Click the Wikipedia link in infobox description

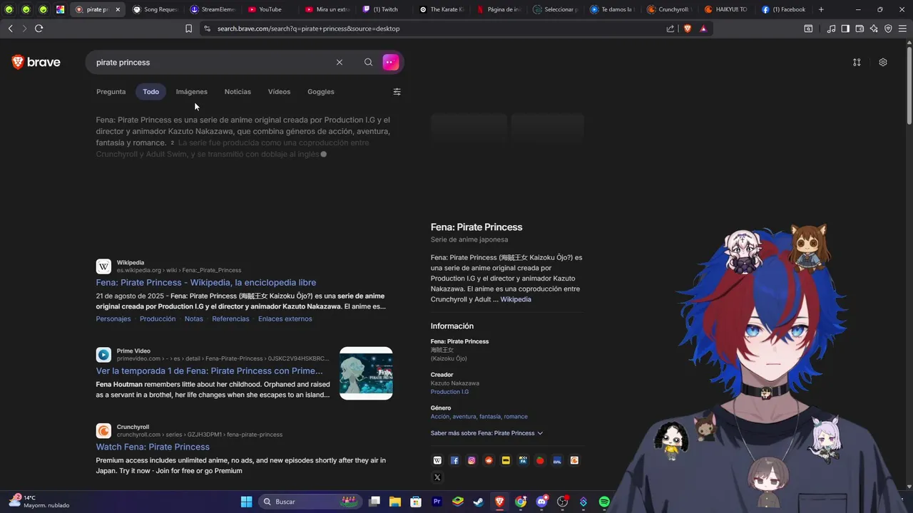pos(516,300)
